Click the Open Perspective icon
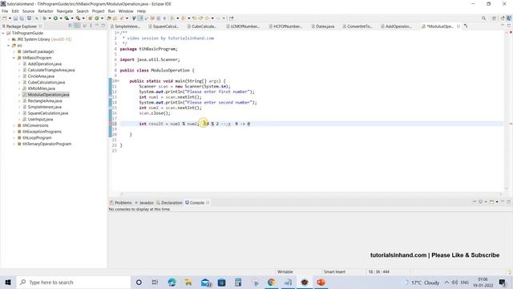Image resolution: width=513 pixels, height=289 pixels. click(495, 18)
